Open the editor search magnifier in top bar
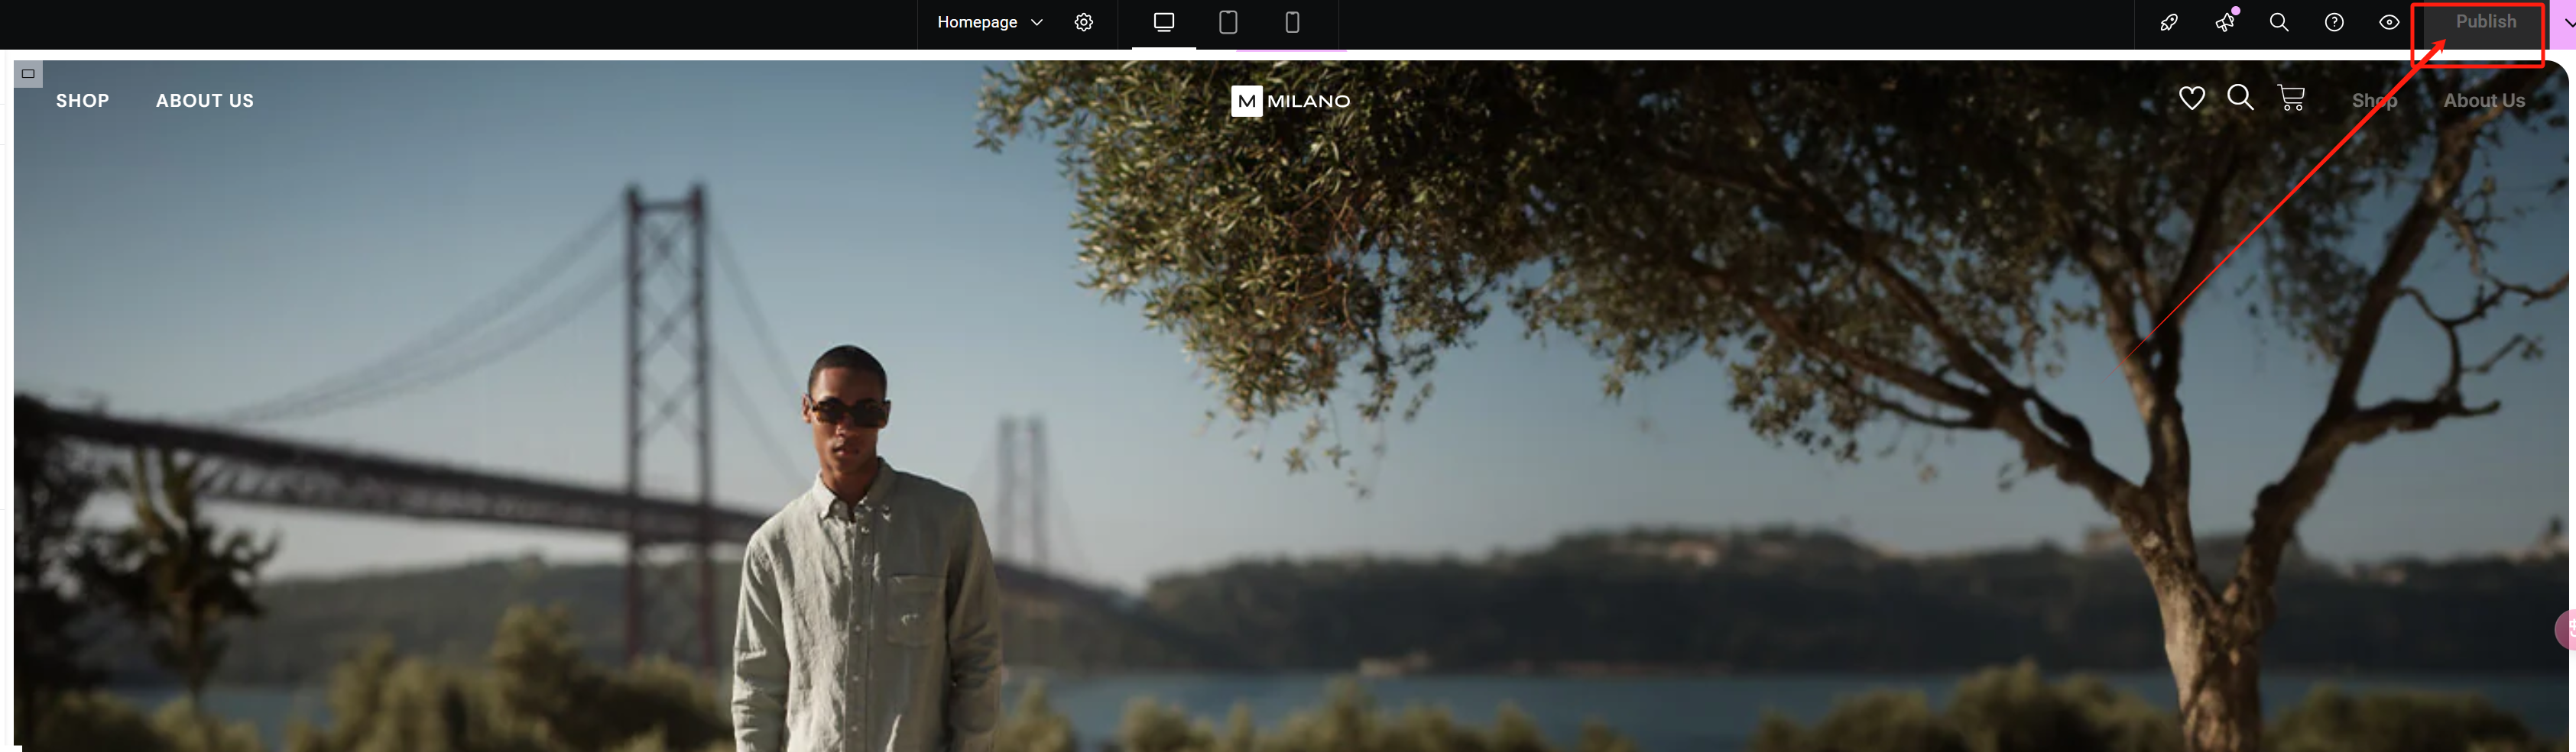Viewport: 2576px width, 752px height. [x=2279, y=22]
